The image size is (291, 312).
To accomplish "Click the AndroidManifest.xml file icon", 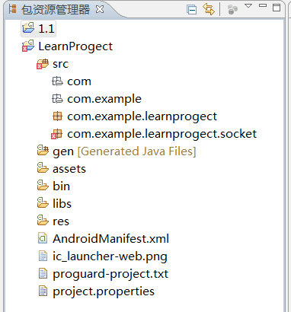I will coord(43,238).
